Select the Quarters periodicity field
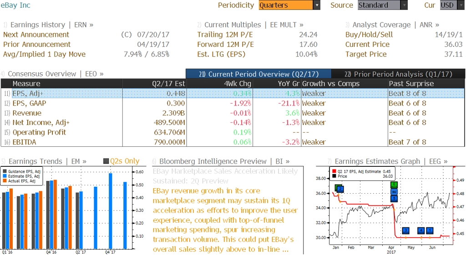The width and height of the screenshot is (466, 255). 286,5
